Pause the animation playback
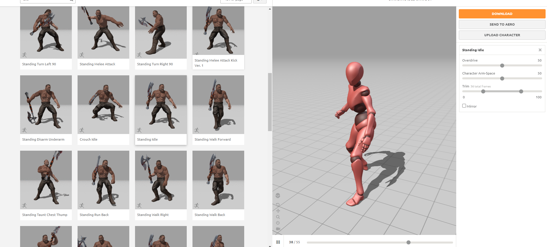This screenshot has width=547, height=247. [x=278, y=242]
